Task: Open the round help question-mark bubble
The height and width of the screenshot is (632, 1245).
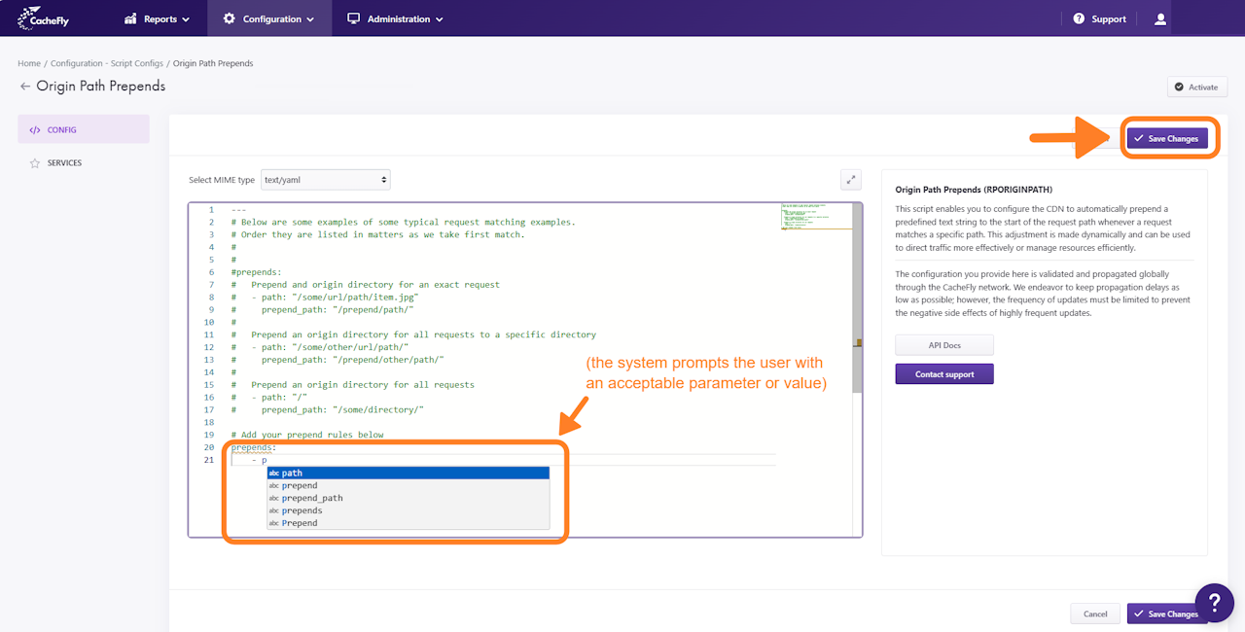Action: (x=1214, y=602)
